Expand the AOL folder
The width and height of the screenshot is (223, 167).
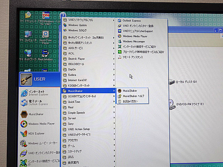click(x=89, y=53)
